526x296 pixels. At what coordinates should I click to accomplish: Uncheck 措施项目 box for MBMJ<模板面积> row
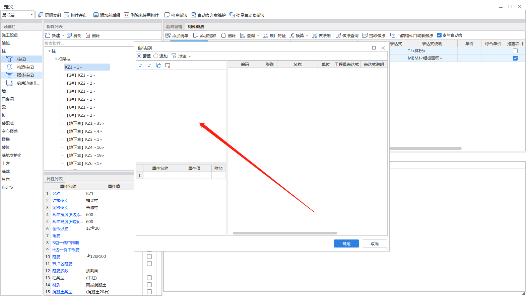pos(515,58)
